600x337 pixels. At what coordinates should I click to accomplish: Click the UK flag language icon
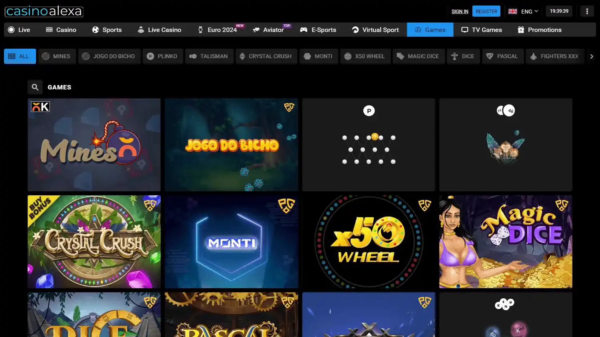tap(513, 11)
